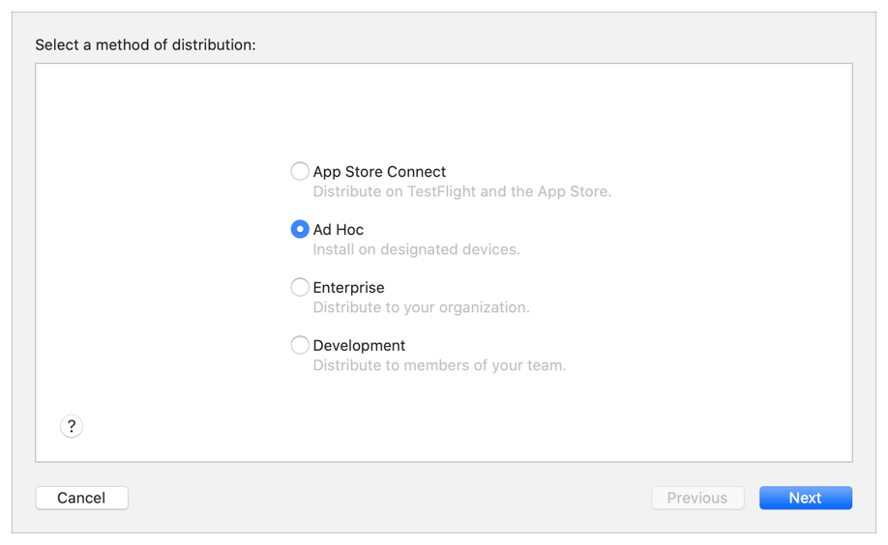
Task: Click the word "organization" under Enterprise
Action: pos(484,307)
